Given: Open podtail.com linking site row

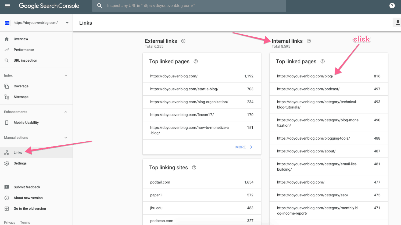Looking at the screenshot, I should [x=202, y=182].
